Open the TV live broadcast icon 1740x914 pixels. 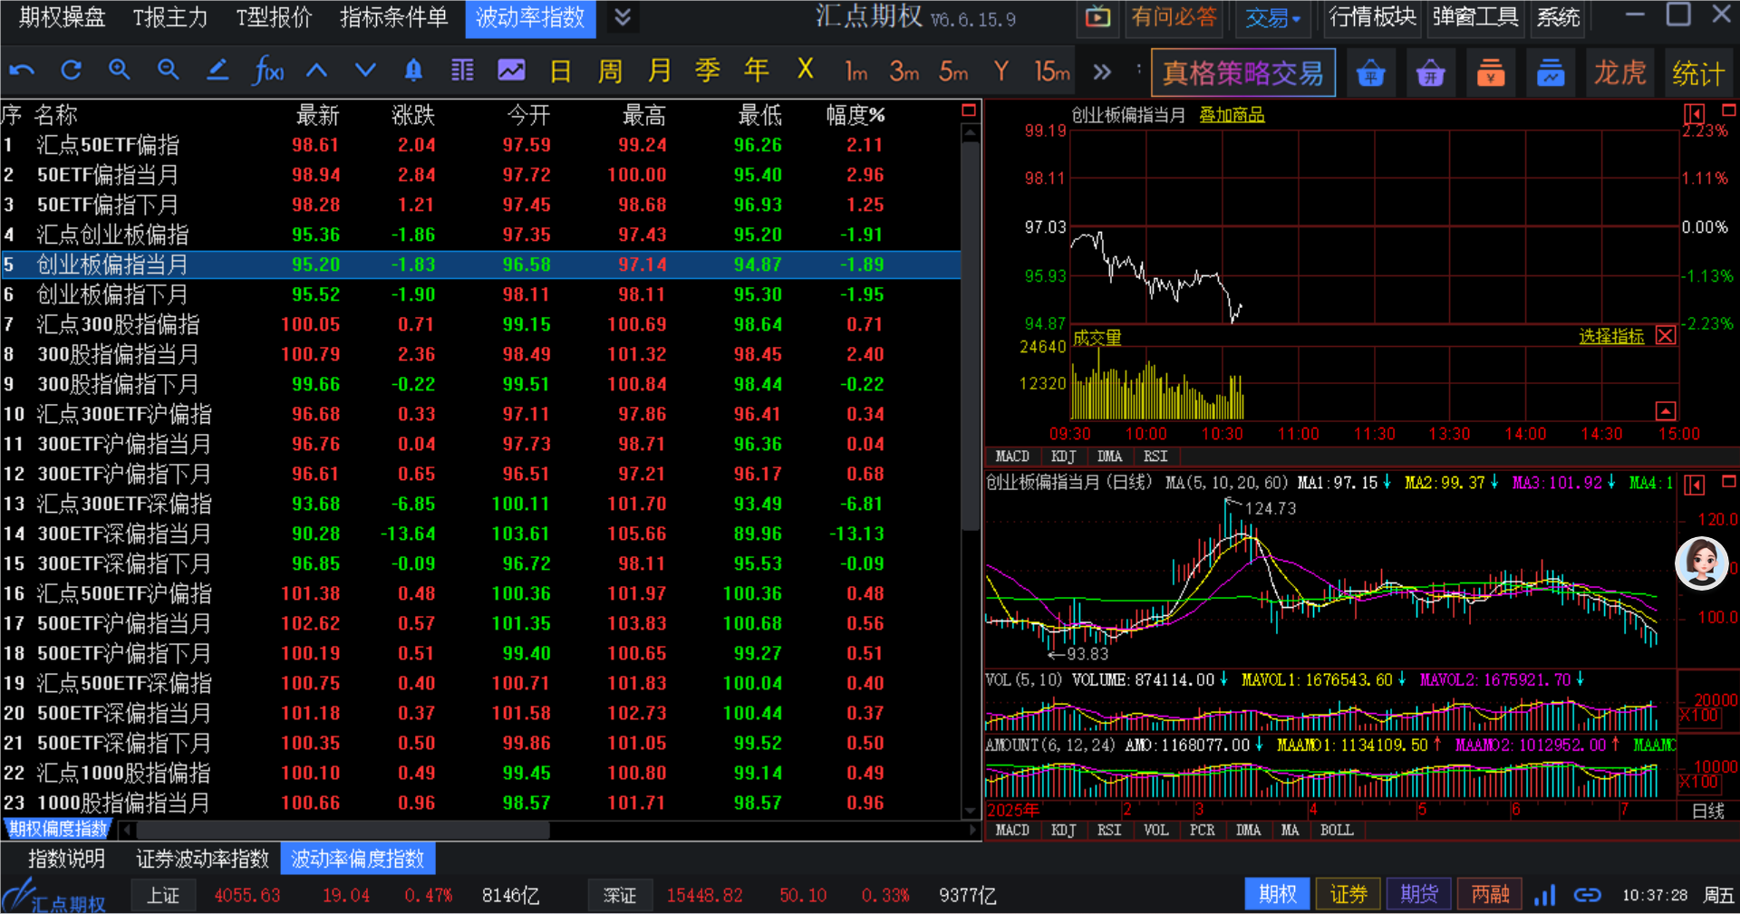point(1097,17)
